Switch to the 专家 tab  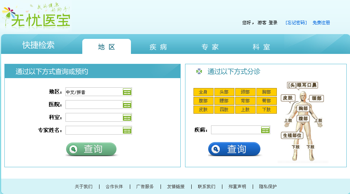(210, 47)
